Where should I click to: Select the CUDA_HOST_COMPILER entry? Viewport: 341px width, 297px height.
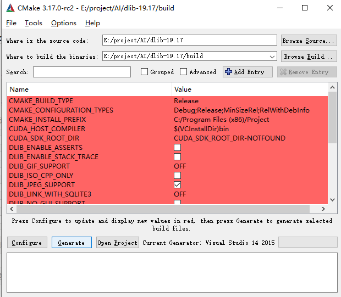[x=47, y=129]
